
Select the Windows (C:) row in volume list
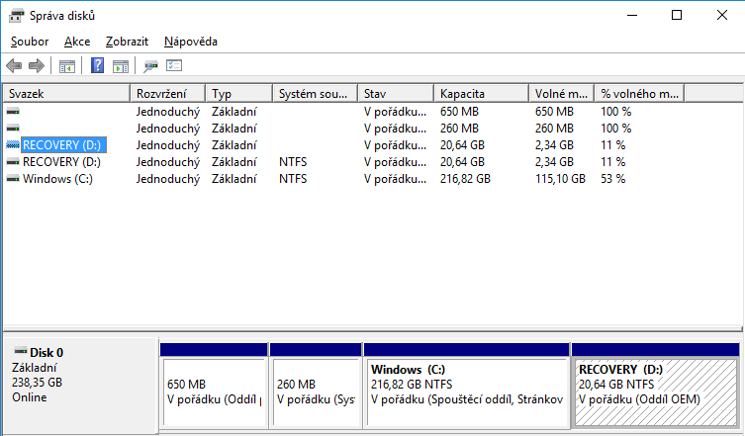(x=57, y=179)
